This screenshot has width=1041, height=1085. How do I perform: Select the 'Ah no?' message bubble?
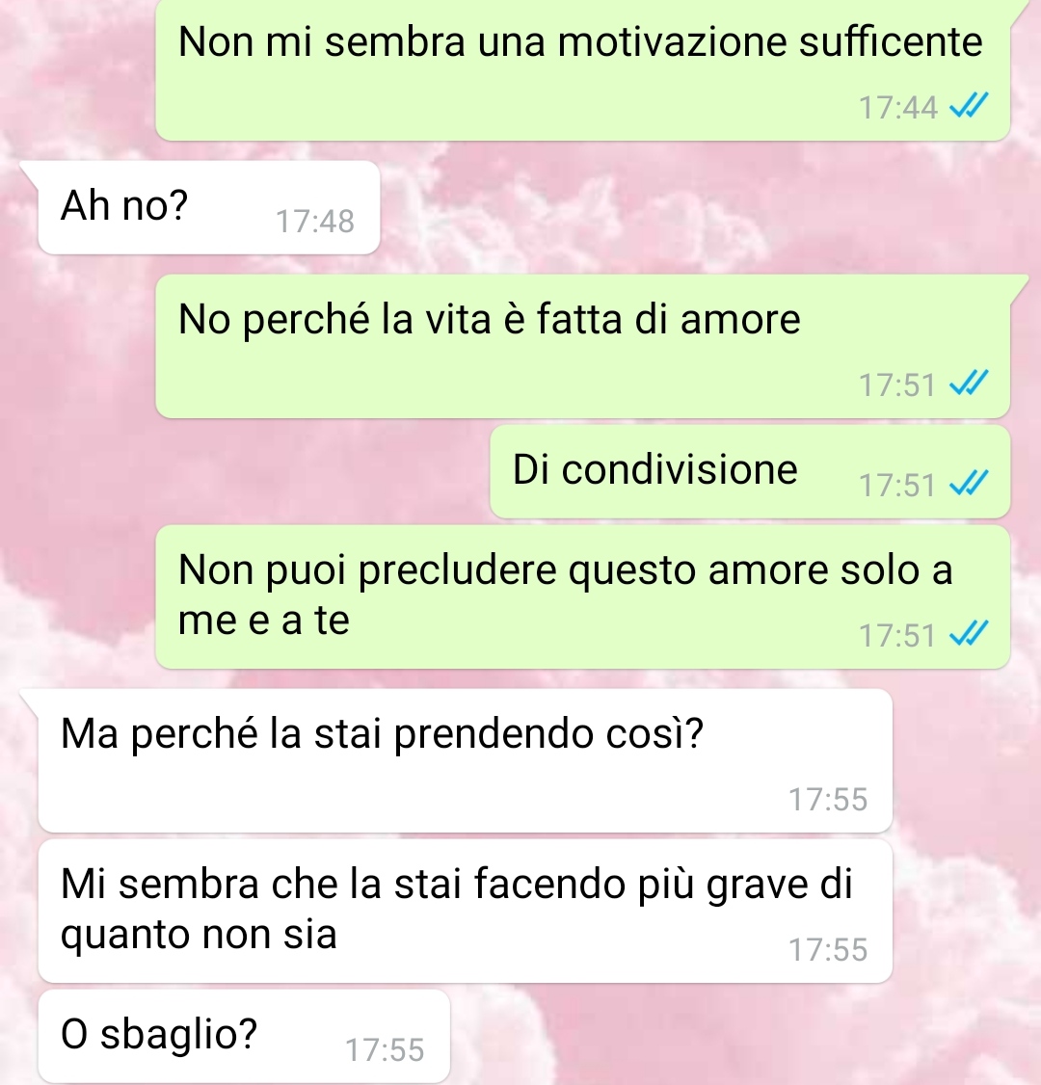[x=209, y=207]
